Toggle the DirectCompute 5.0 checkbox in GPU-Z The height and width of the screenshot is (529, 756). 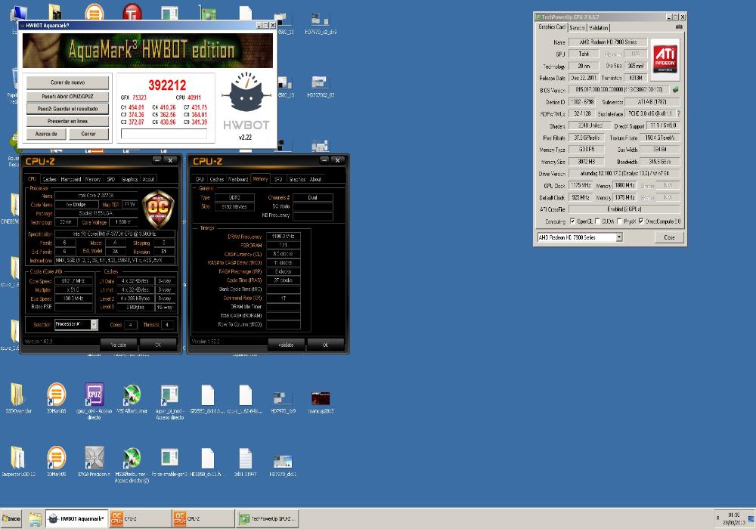tap(641, 221)
